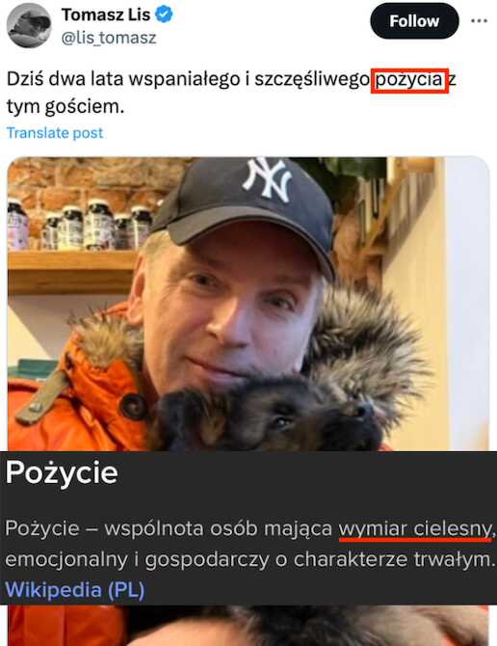The height and width of the screenshot is (646, 497).
Task: Open the cropped image strip below the definition
Action: (248, 626)
